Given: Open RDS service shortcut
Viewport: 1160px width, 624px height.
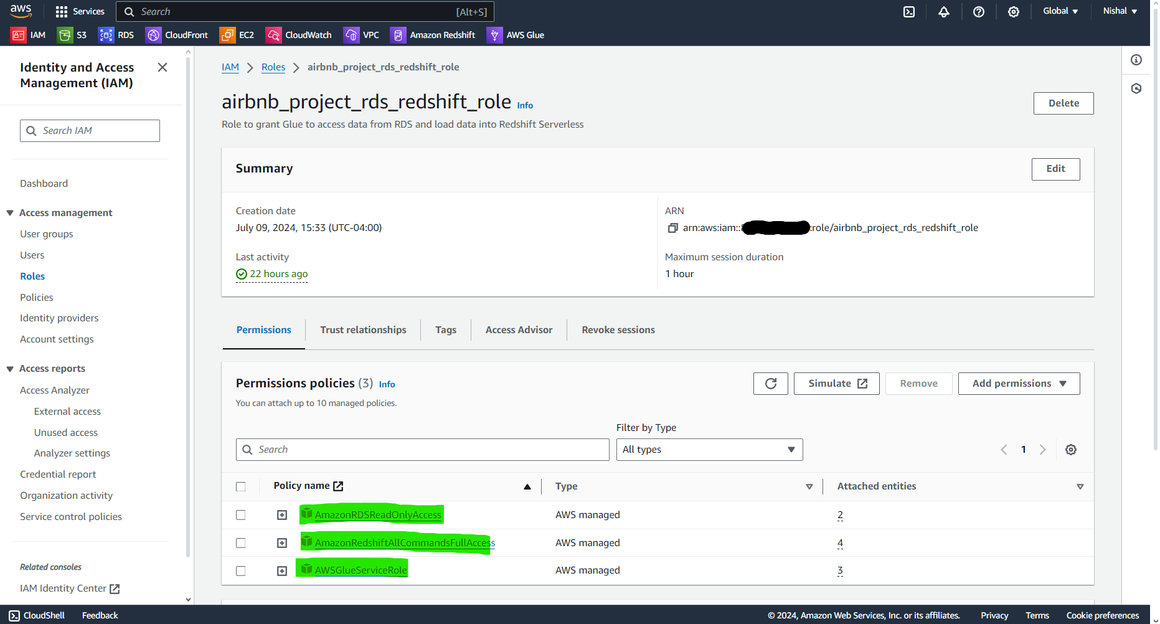Looking at the screenshot, I should 116,35.
